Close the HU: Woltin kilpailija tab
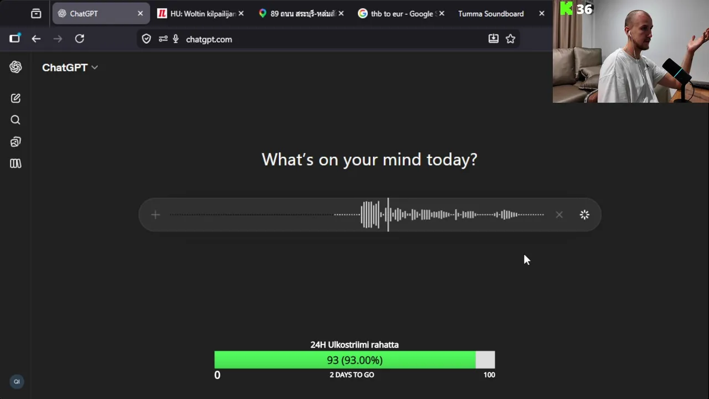This screenshot has height=399, width=709. click(241, 13)
